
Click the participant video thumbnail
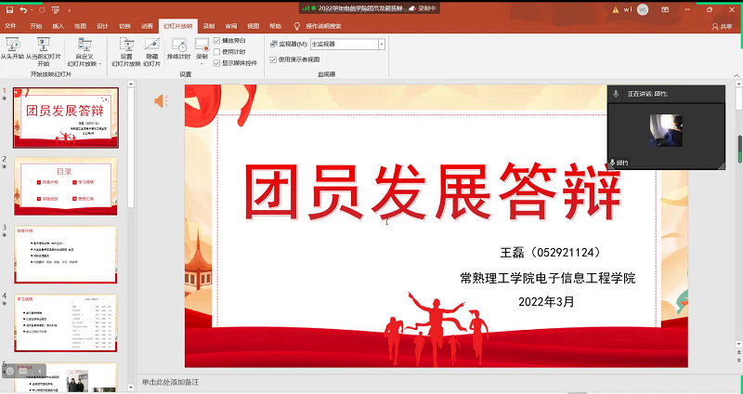666,130
